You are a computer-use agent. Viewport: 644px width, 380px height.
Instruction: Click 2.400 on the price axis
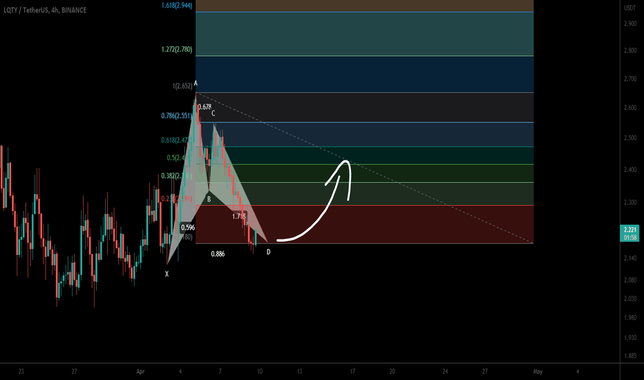tap(630, 170)
